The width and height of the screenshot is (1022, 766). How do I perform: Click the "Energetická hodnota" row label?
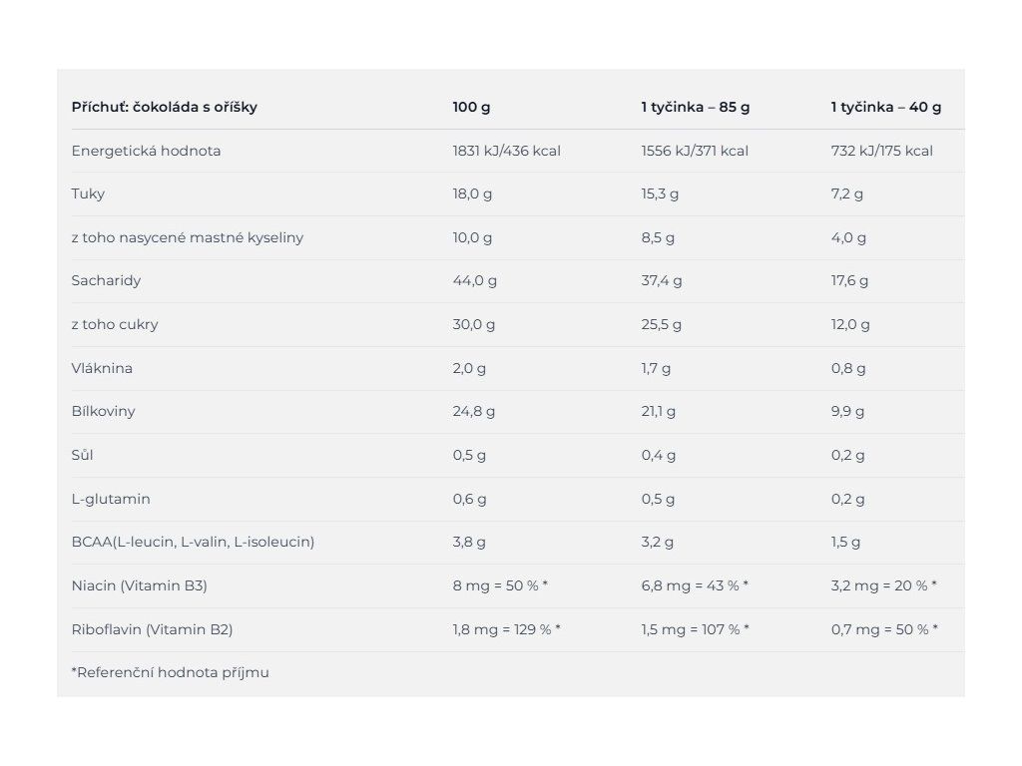click(x=146, y=151)
